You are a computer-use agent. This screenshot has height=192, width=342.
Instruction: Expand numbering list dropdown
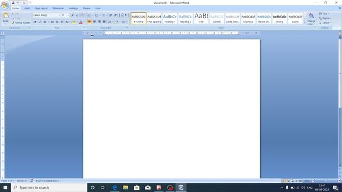100,15
